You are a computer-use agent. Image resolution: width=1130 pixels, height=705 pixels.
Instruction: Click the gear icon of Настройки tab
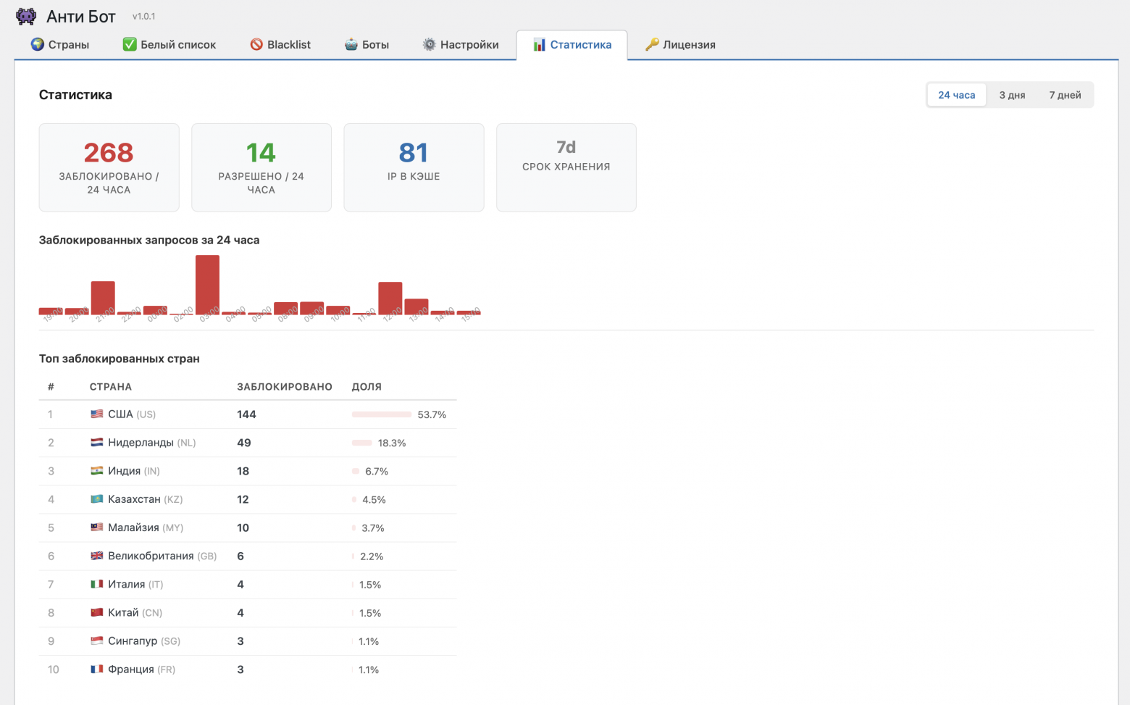pyautogui.click(x=430, y=44)
